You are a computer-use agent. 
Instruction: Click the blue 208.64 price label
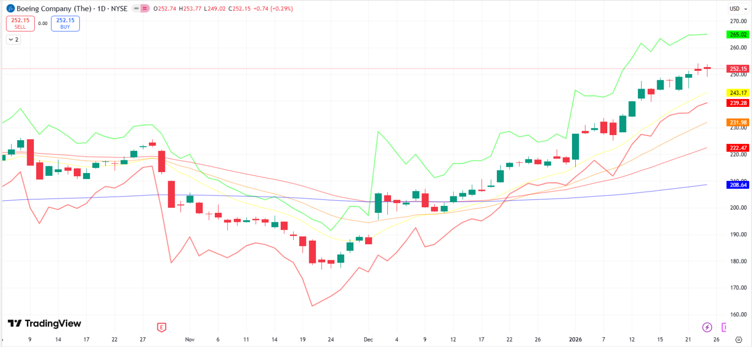(x=738, y=185)
